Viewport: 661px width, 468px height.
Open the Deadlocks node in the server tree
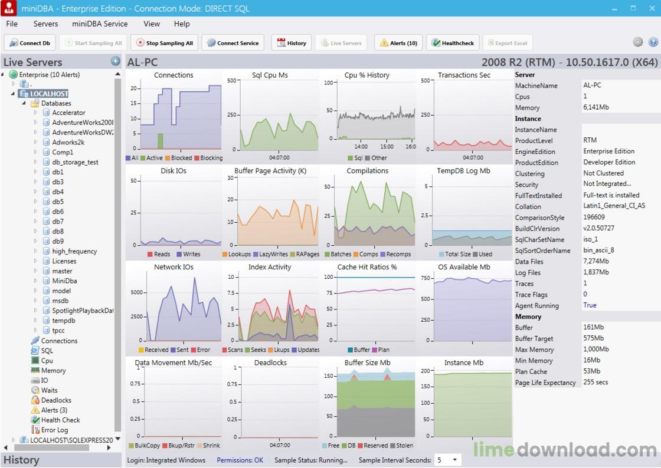pos(55,400)
